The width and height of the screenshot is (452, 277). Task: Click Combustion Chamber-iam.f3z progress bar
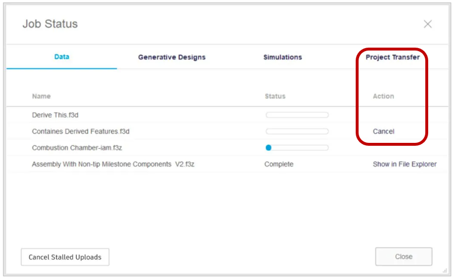click(297, 148)
